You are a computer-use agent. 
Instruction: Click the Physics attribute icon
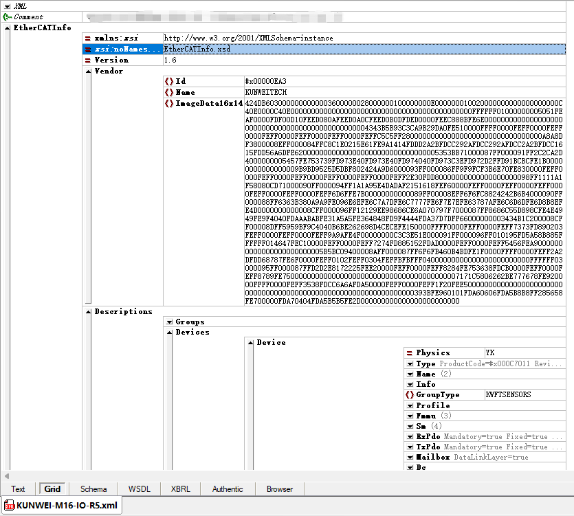tap(410, 353)
